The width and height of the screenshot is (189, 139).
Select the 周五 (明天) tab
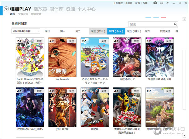[x=134, y=31]
